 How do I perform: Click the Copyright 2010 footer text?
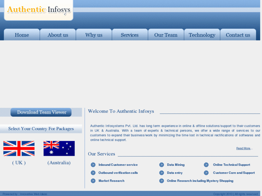pyautogui.click(x=235, y=194)
